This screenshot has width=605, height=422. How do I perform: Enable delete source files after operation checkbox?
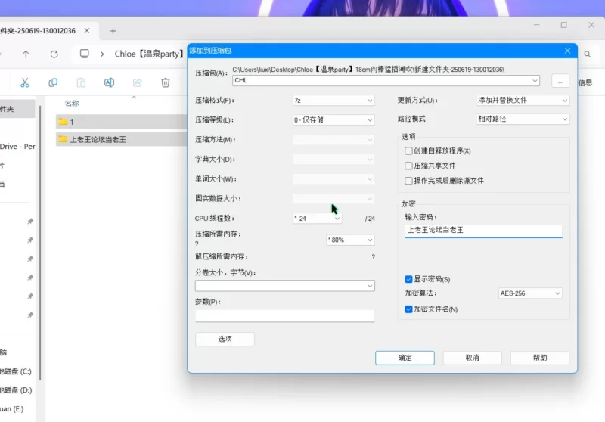(x=408, y=181)
